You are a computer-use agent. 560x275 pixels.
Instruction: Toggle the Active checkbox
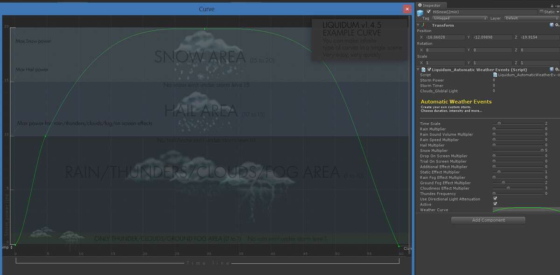point(495,204)
